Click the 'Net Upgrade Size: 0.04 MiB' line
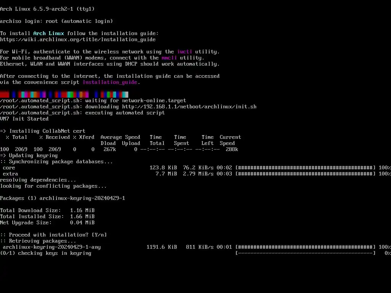 (x=47, y=222)
